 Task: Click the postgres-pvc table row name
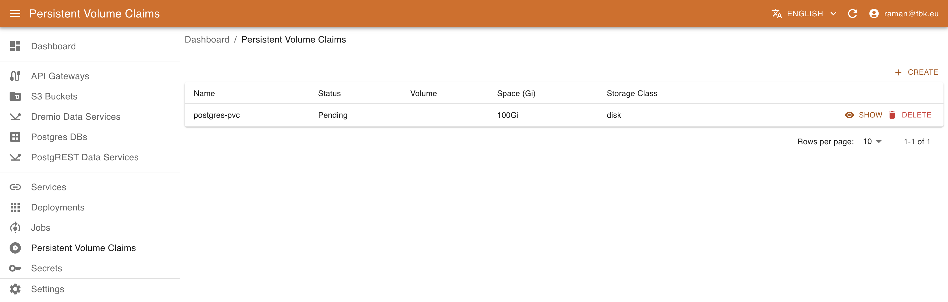tap(216, 115)
